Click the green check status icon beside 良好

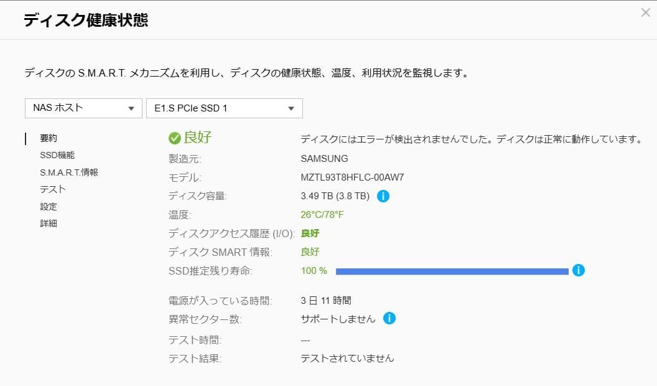click(175, 137)
